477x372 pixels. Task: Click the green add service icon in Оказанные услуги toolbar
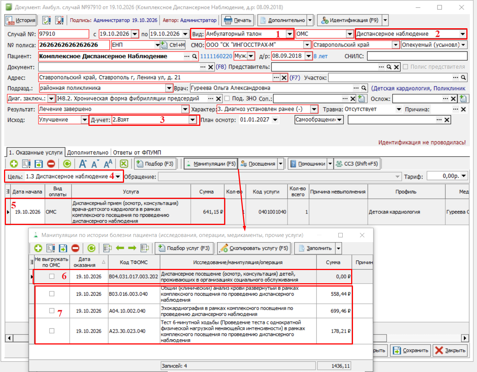coord(14,164)
